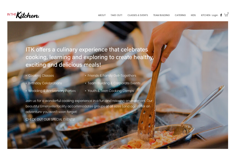This screenshot has width=236, height=156.
Task: Select Team Building in navigation
Action: coord(161,15)
